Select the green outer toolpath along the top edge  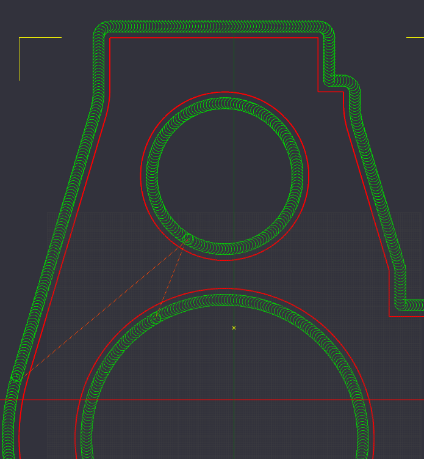pyautogui.click(x=214, y=26)
